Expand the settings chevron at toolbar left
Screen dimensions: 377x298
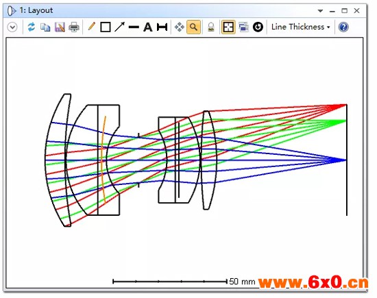(12, 27)
